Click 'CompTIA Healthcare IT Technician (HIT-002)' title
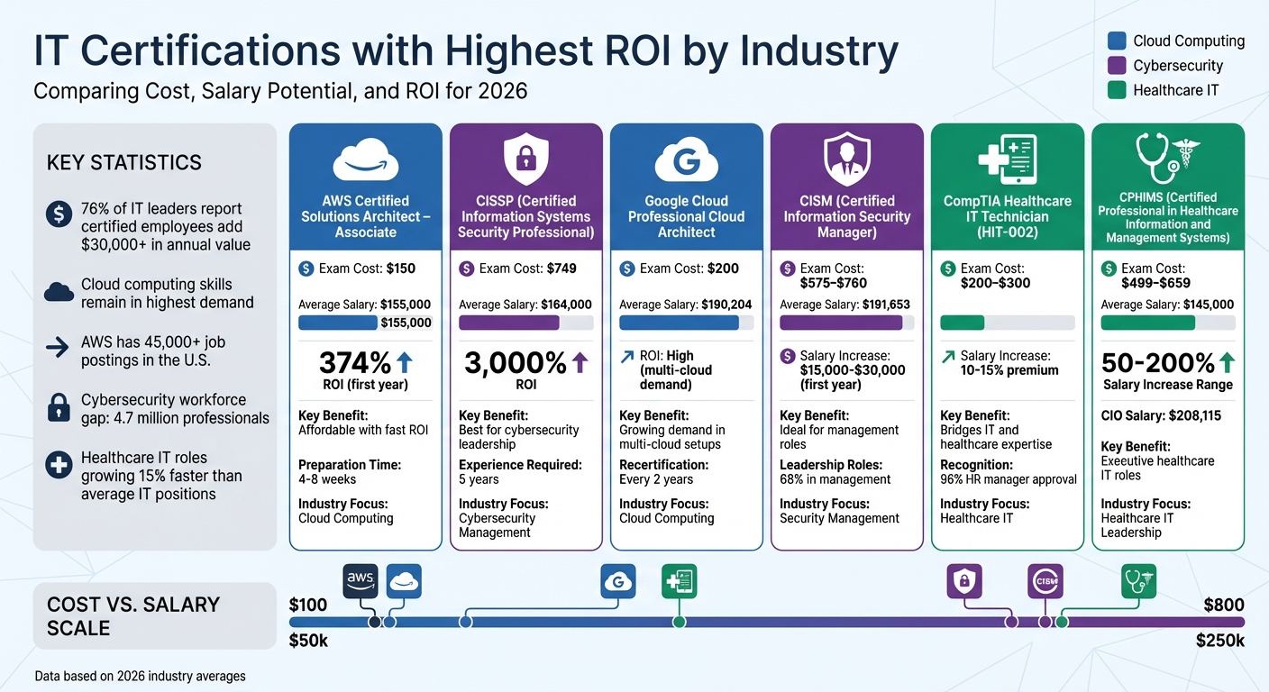The width and height of the screenshot is (1269, 692). point(1008,216)
